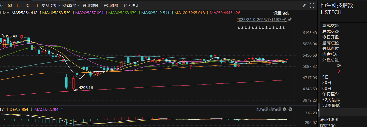Select the 总成交额 row
Screen dimensions: 367x127
coord(331,31)
